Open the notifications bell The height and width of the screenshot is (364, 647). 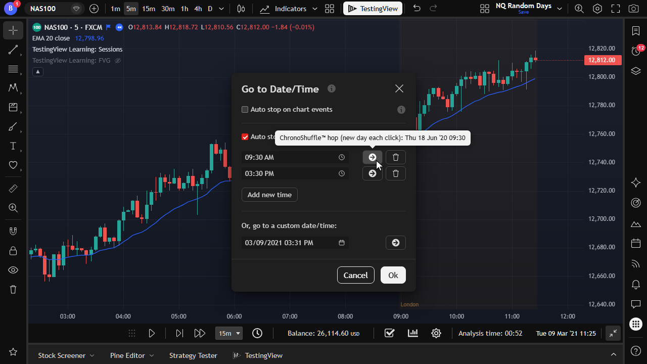click(636, 285)
